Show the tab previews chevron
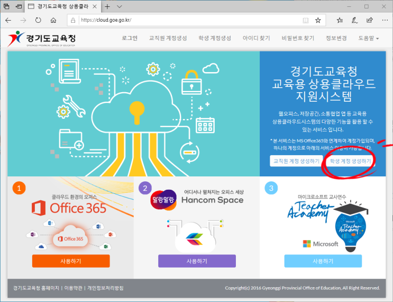 point(120,6)
